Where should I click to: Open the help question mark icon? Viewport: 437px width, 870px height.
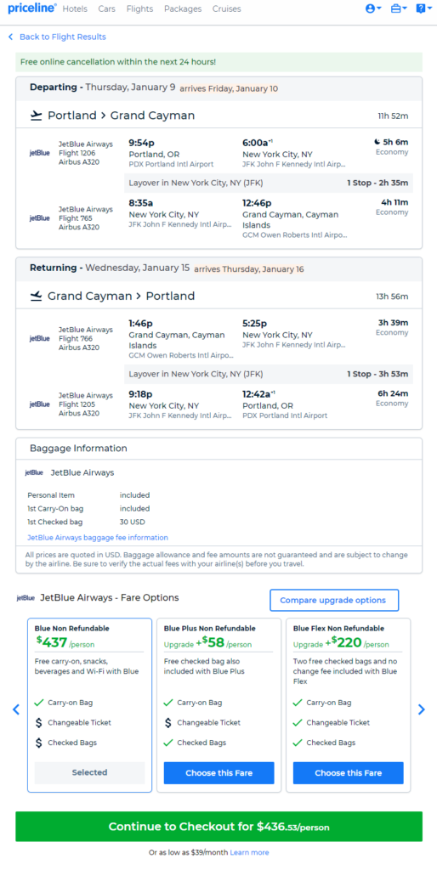(423, 8)
